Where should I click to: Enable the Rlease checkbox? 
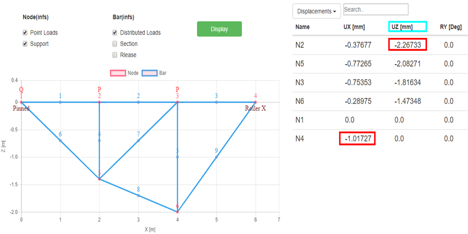pos(115,55)
